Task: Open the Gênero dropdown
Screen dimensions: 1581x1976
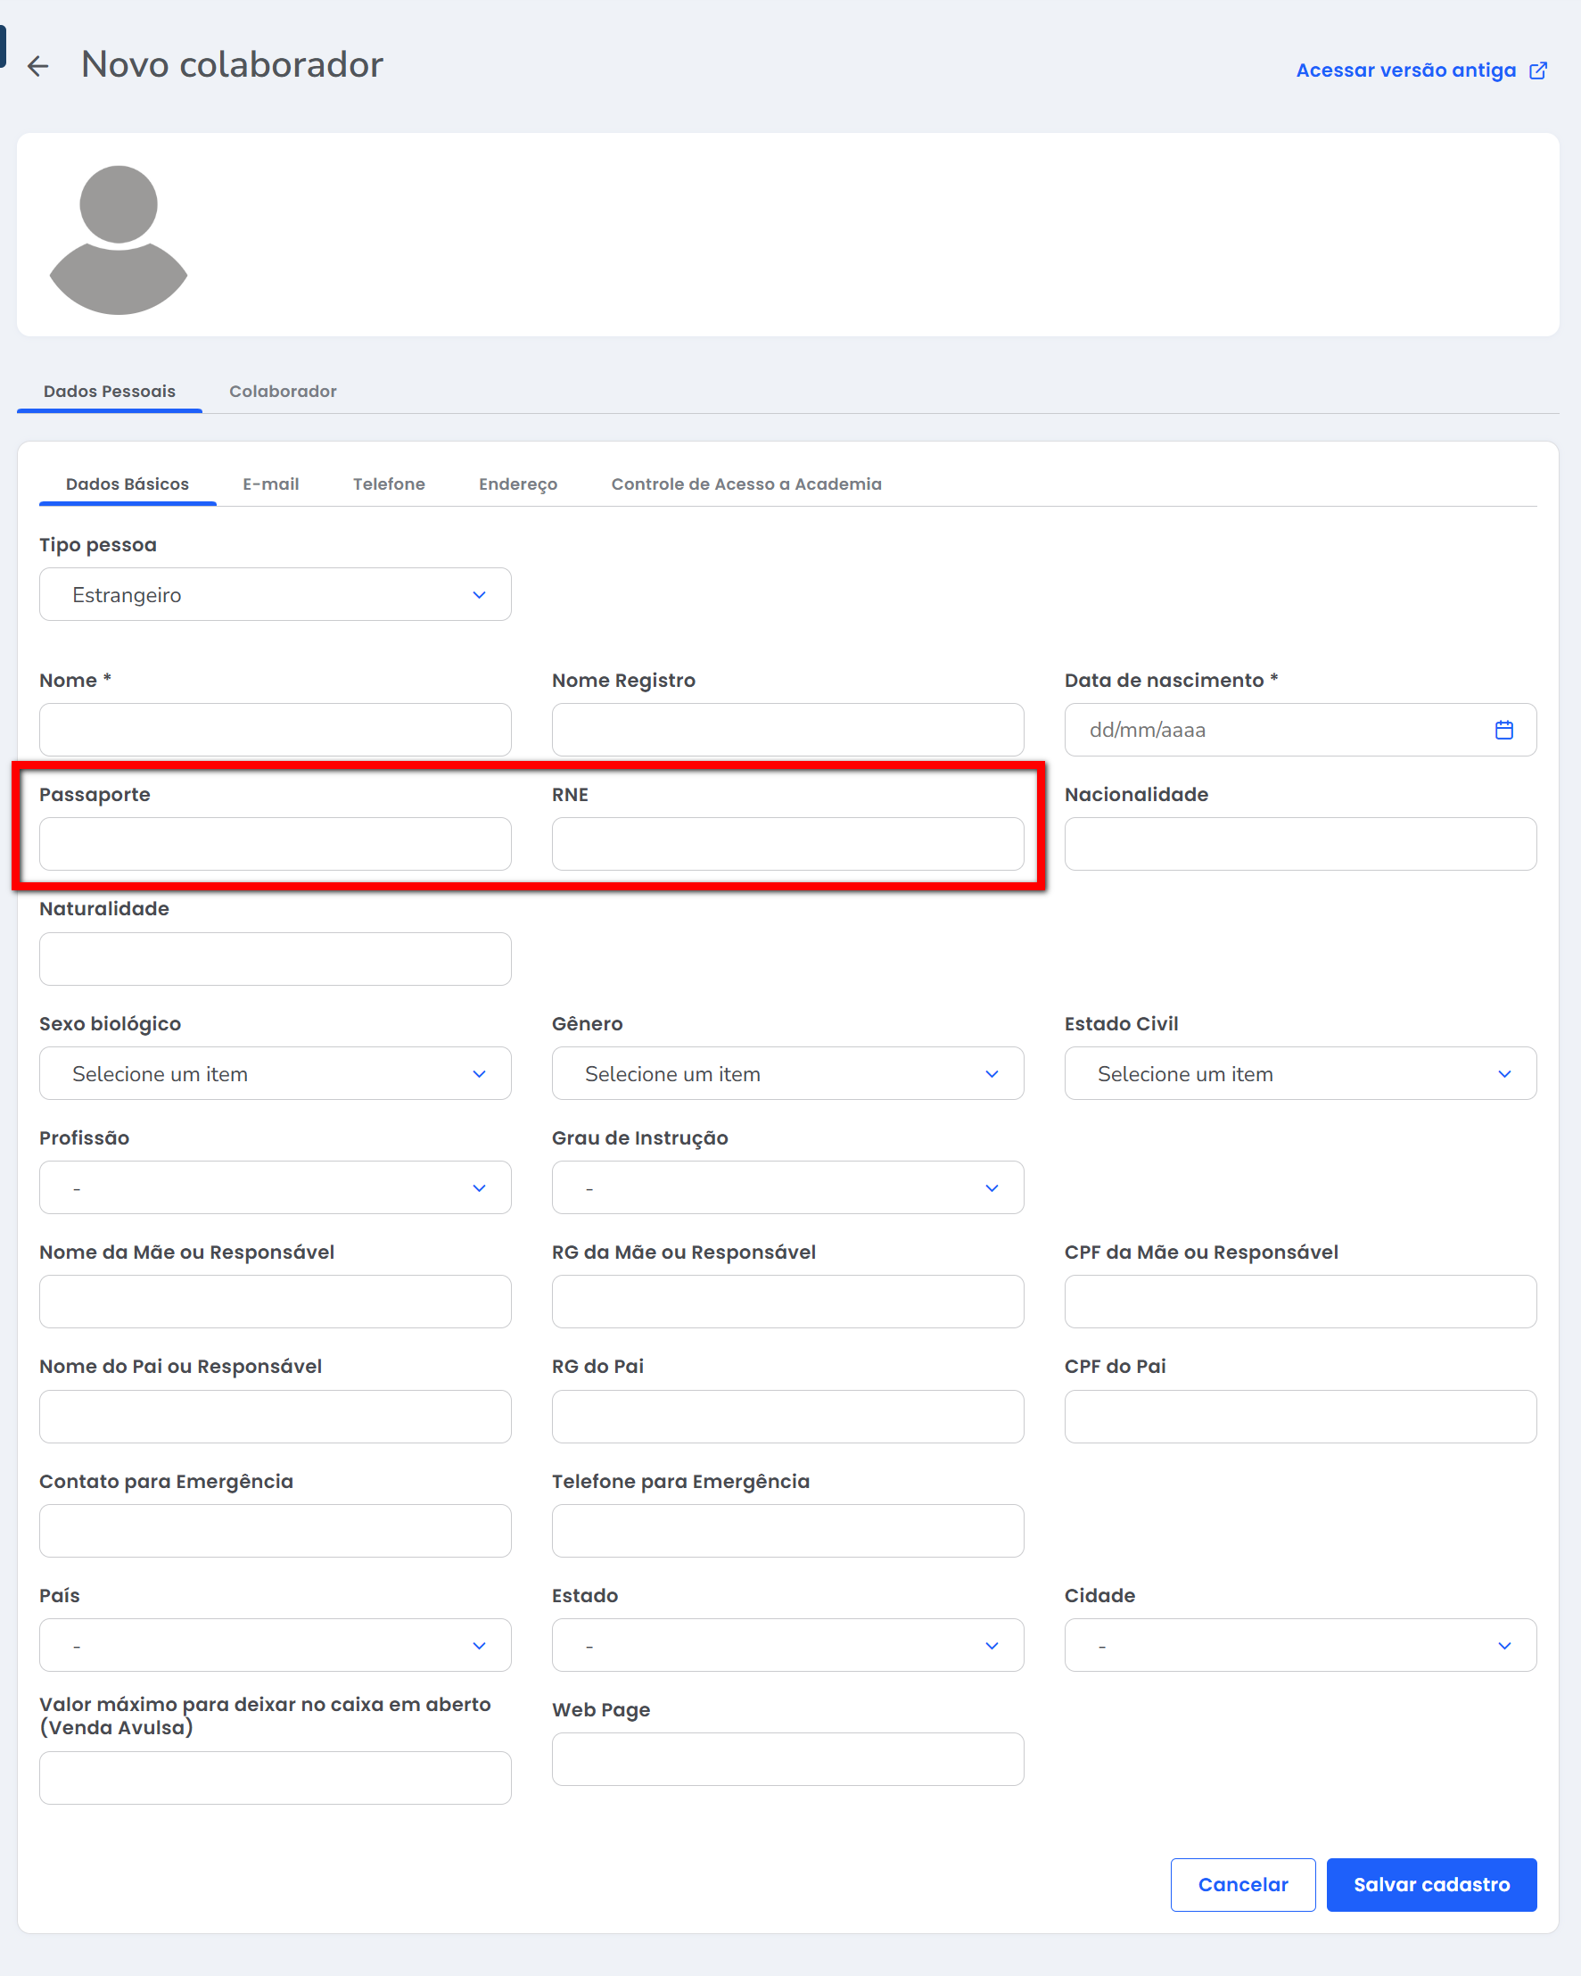Action: click(786, 1073)
